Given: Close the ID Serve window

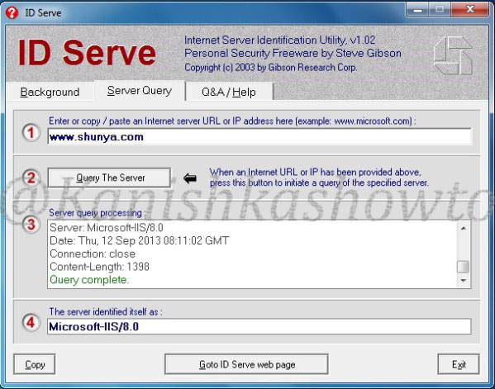Looking at the screenshot, I should 469,10.
